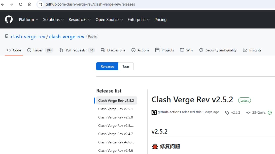Open site information icon in address bar
This screenshot has width=275, height=154.
[41, 4]
